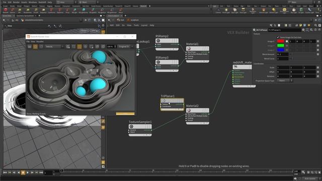Image resolution: width=322 pixels, height=181 pixels.
Task: Open the Render menu
Action: (16, 2)
